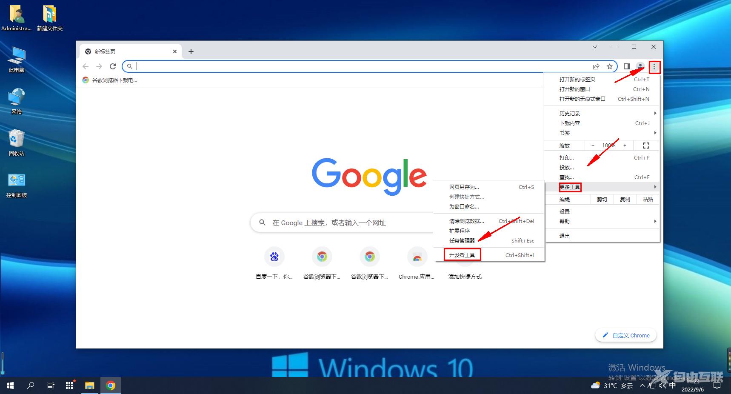
Task: Open Chrome's three-dot menu button
Action: coord(654,67)
